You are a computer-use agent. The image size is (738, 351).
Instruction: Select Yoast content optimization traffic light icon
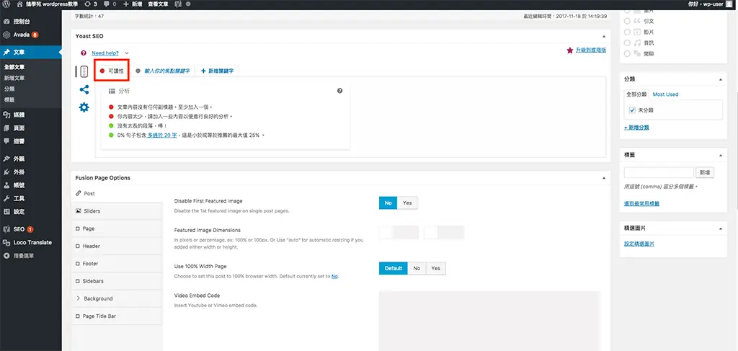[84, 71]
